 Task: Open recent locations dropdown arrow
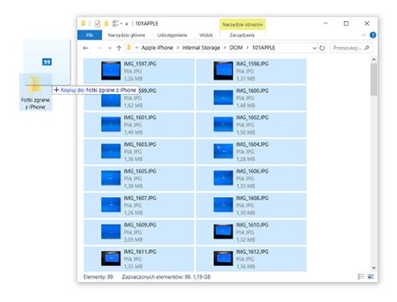click(x=110, y=49)
